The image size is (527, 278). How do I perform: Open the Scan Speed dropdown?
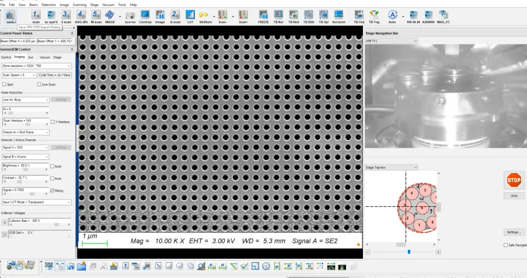[x=19, y=75]
